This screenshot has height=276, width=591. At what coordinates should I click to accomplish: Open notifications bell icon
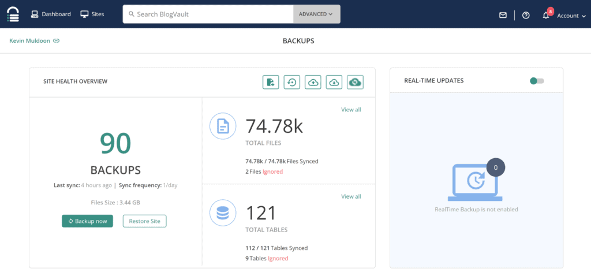(x=546, y=15)
